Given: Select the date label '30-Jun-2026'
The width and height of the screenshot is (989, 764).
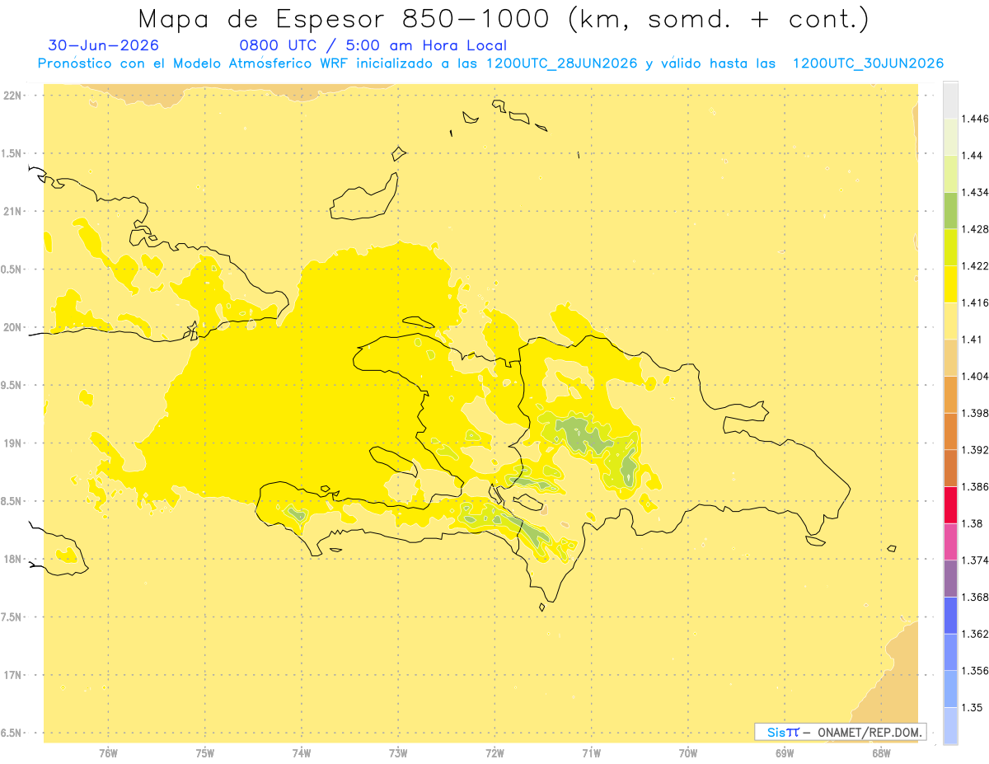Looking at the screenshot, I should [104, 46].
